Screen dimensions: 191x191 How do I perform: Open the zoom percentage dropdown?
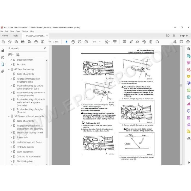coord(100,42)
